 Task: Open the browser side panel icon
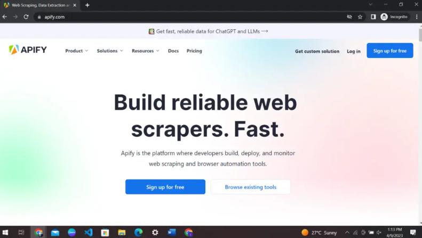[x=373, y=17]
